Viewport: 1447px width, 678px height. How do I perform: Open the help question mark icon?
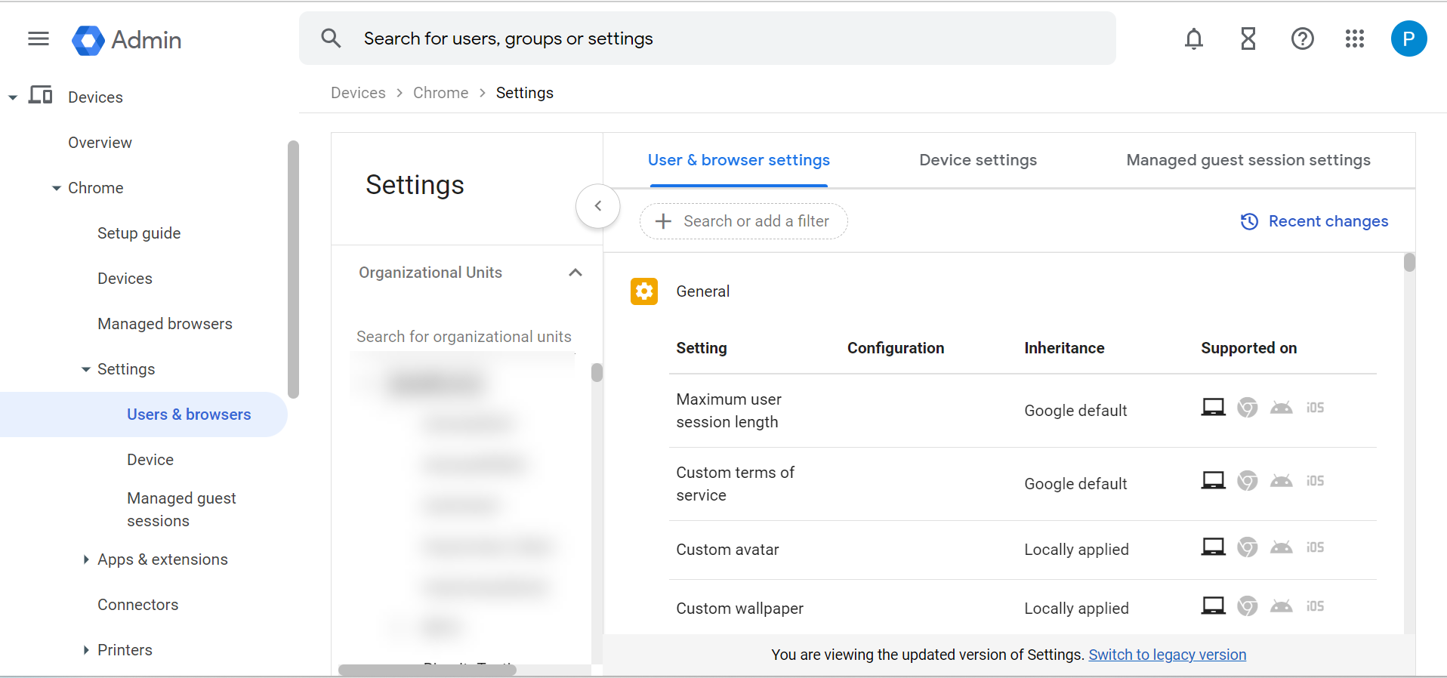click(1303, 39)
